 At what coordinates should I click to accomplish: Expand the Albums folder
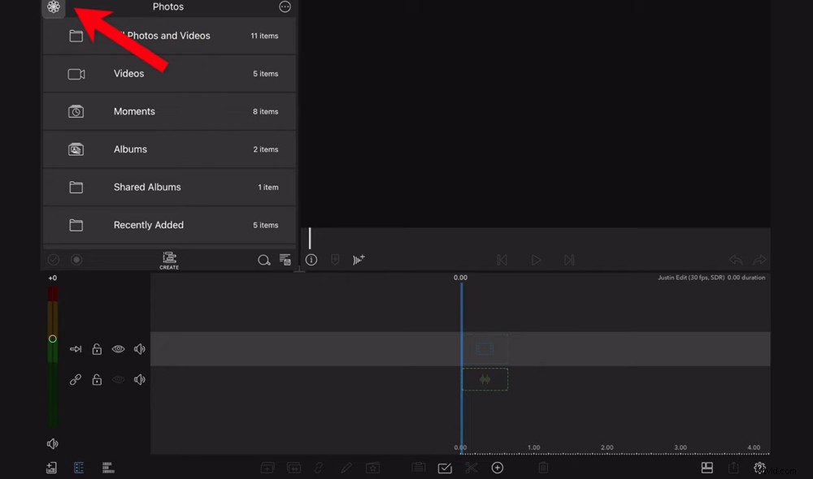click(168, 149)
